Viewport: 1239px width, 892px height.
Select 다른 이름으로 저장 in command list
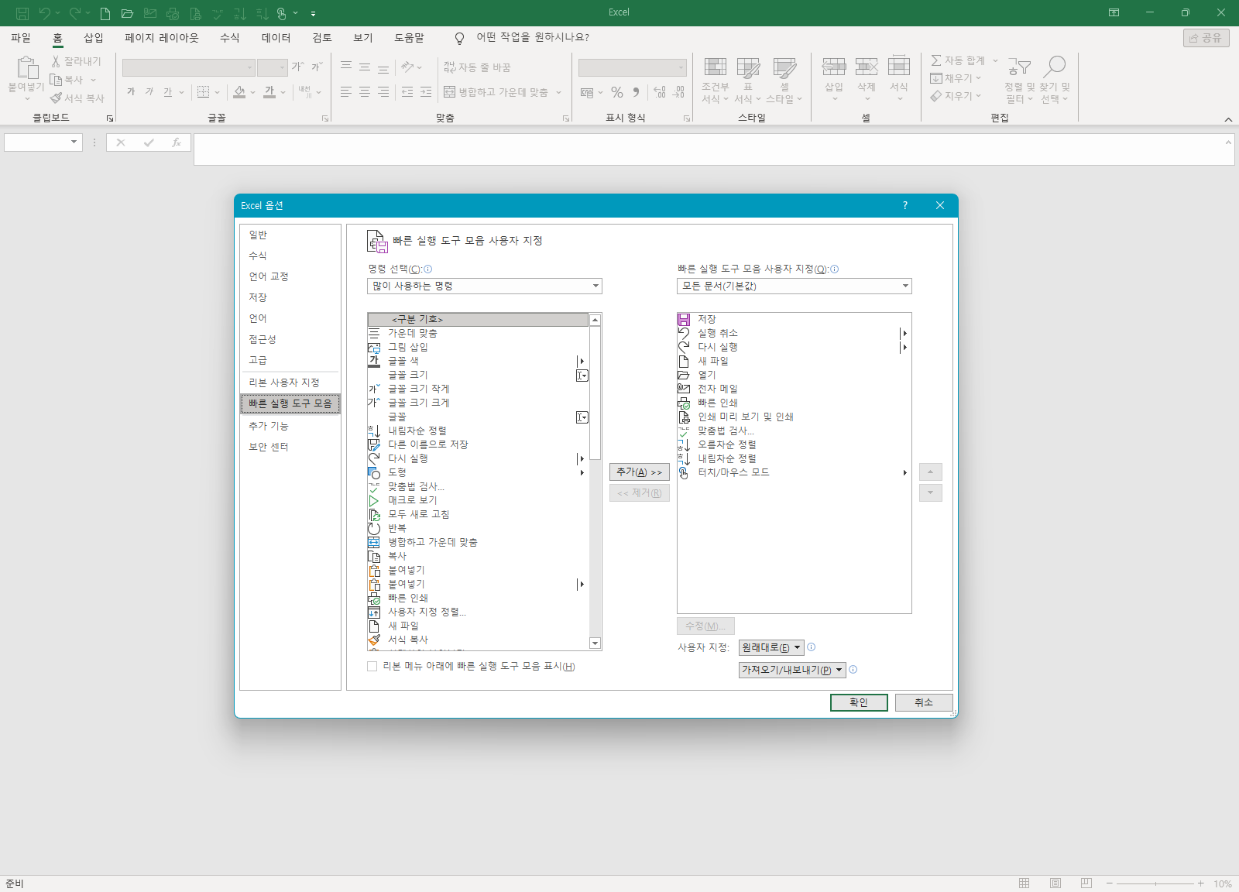pos(478,444)
